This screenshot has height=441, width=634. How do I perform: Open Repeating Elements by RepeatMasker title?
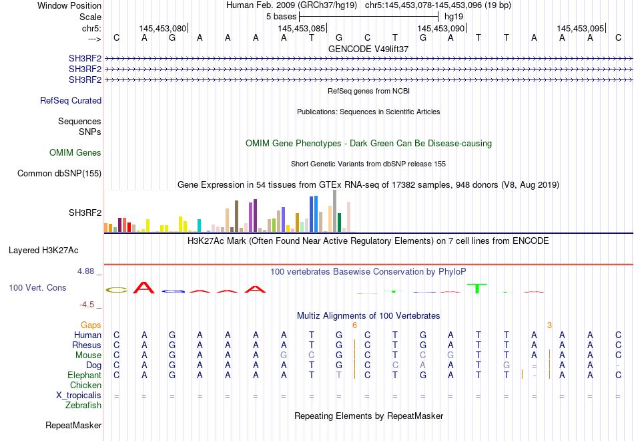coord(368,416)
